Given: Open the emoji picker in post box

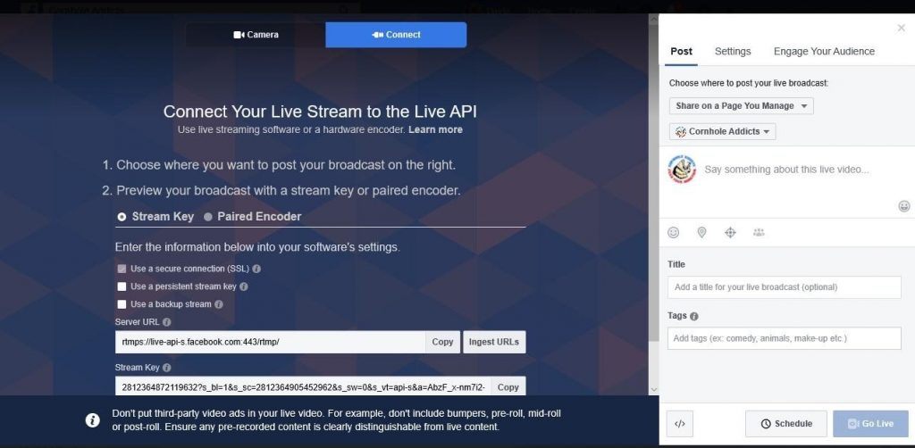Looking at the screenshot, I should pos(904,205).
